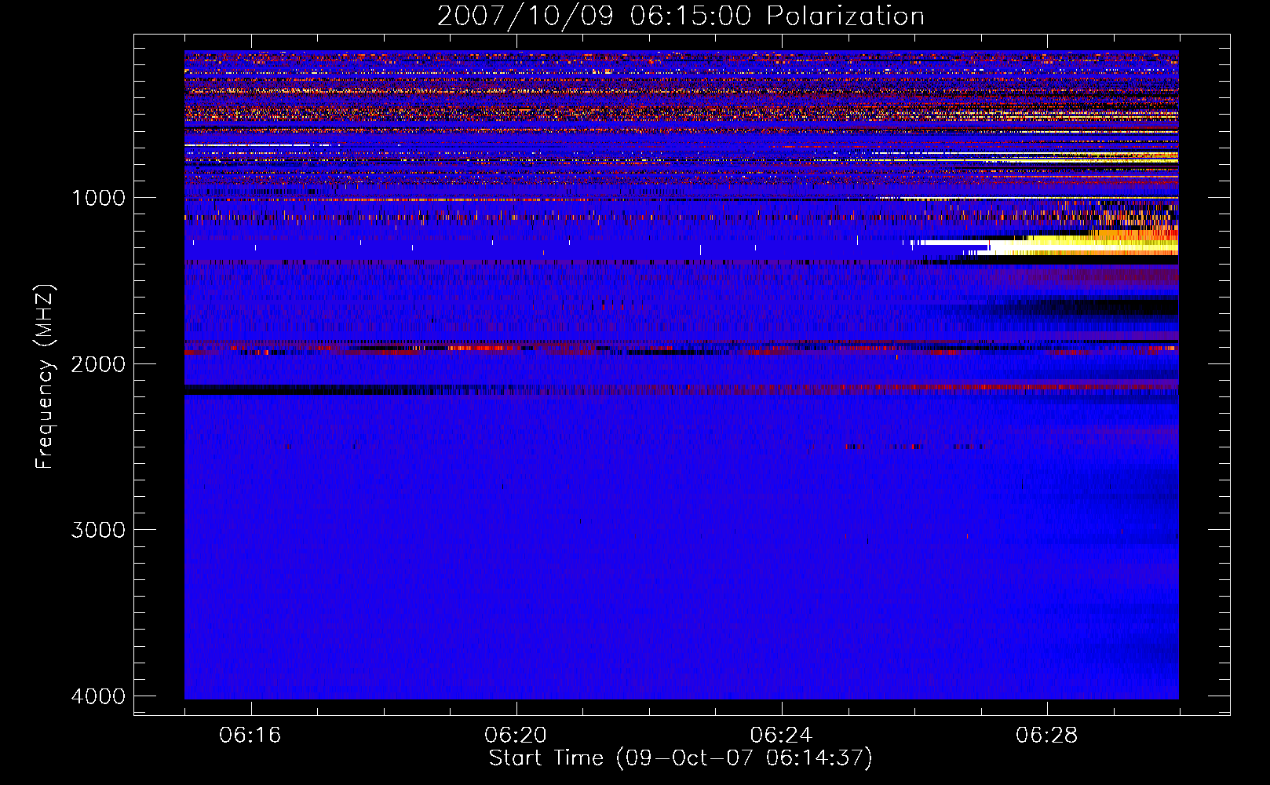The width and height of the screenshot is (1270, 785).
Task: Click the 2000 frequency tick label
Action: tap(98, 363)
